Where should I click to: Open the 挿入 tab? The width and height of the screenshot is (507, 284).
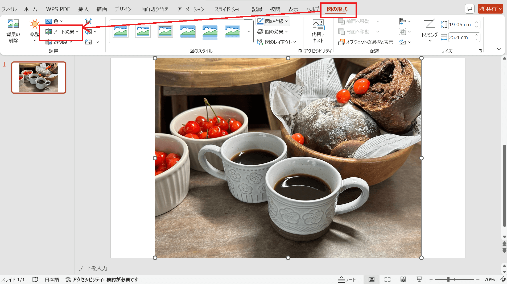click(83, 9)
